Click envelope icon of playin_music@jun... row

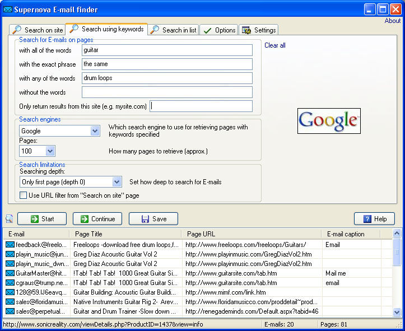(x=10, y=254)
